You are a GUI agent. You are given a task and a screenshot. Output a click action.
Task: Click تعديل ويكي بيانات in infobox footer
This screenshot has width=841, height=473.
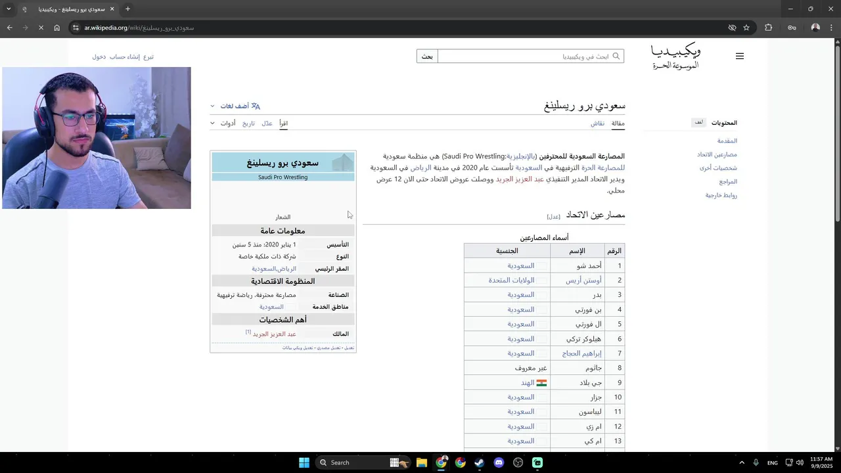pos(296,348)
